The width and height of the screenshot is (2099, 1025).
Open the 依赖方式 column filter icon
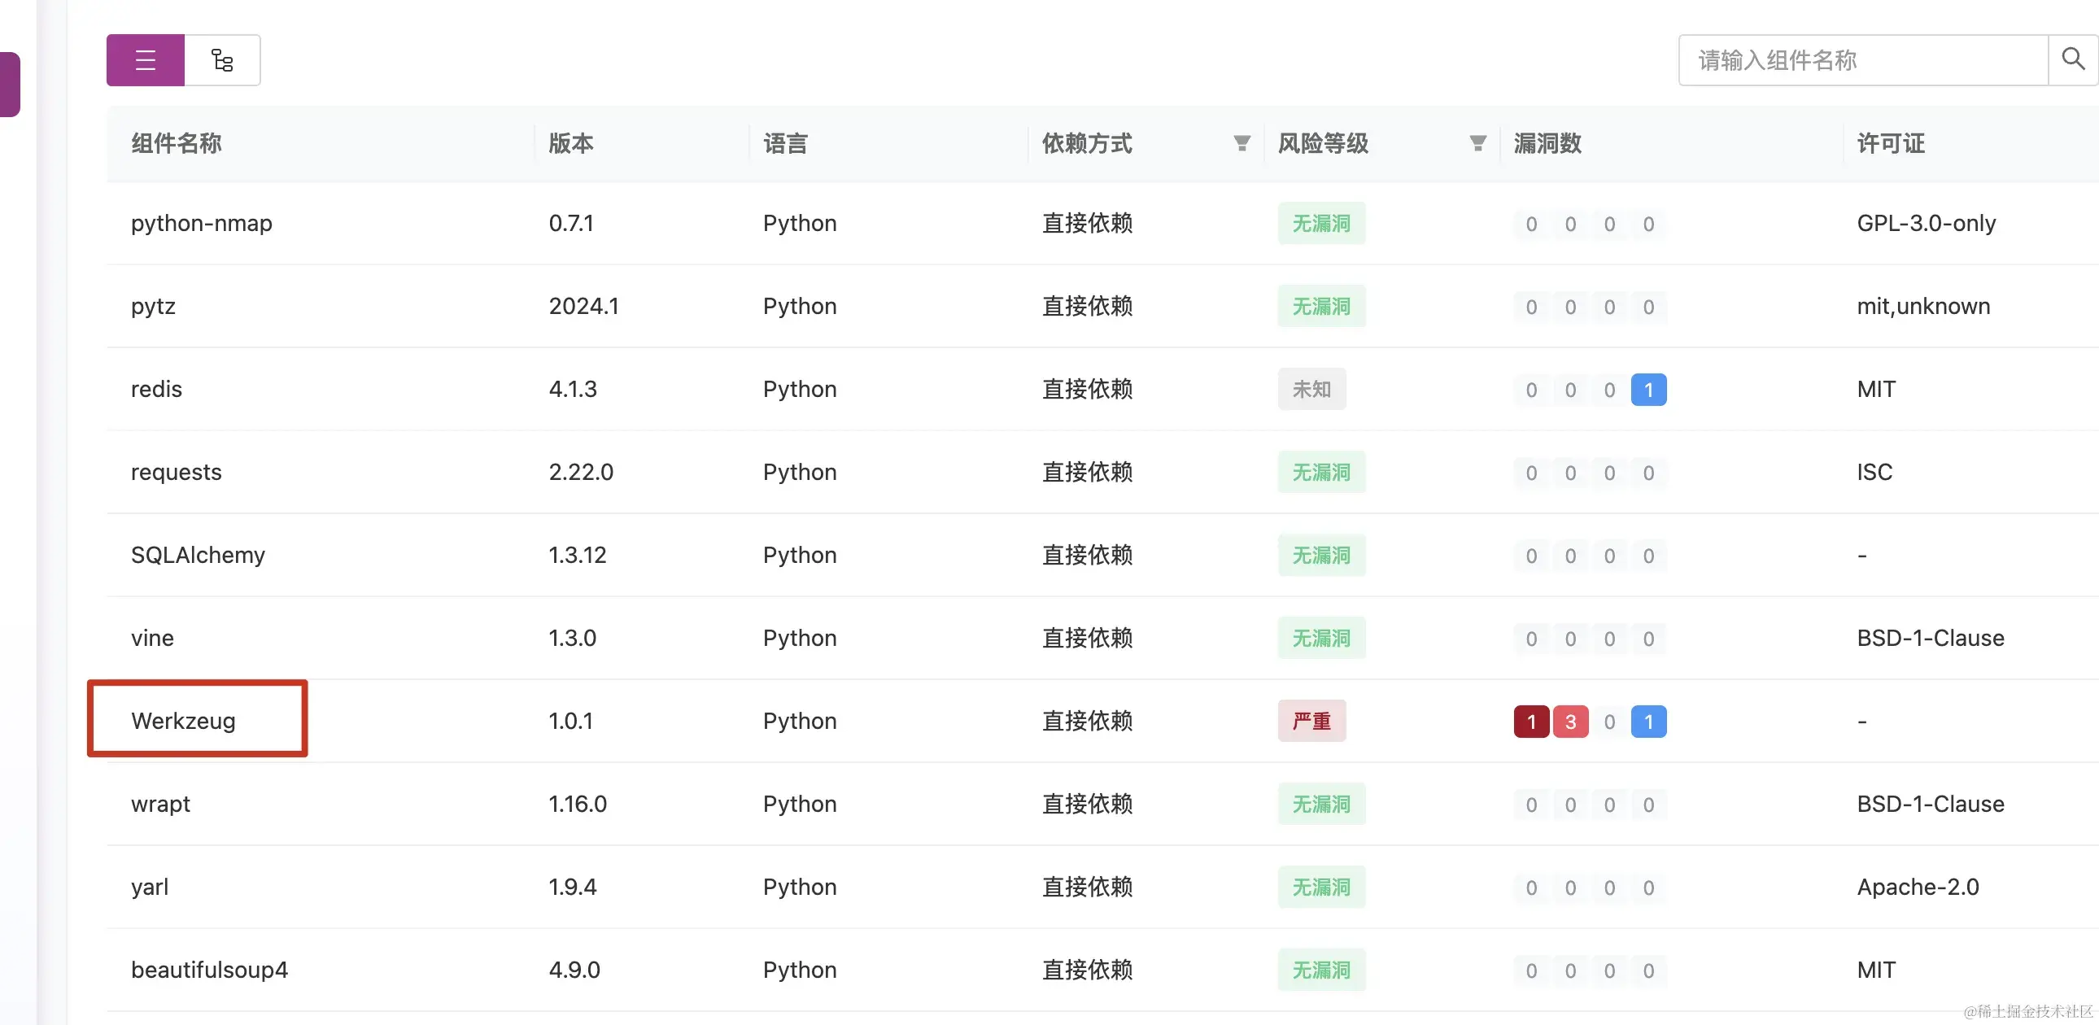1241,143
